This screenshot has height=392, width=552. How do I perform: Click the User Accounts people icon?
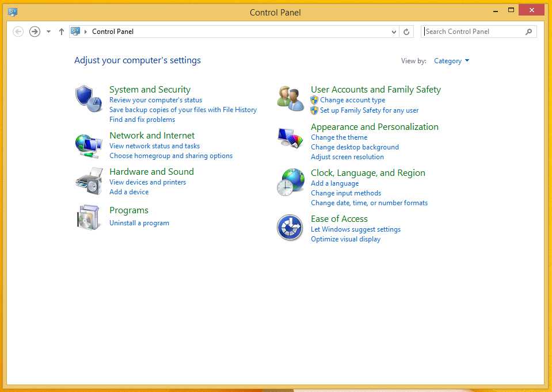coord(290,98)
